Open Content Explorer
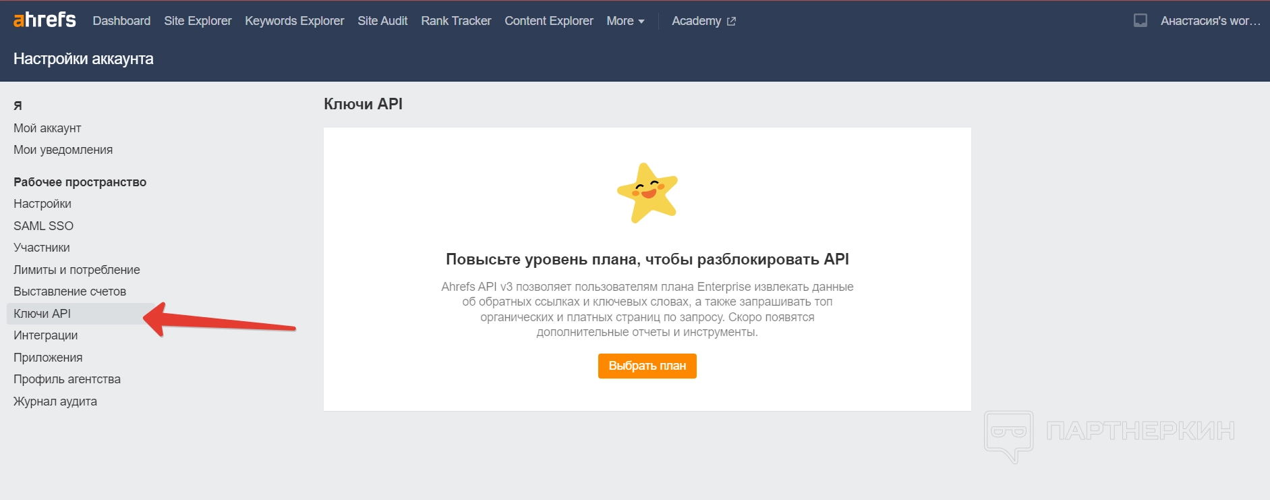The width and height of the screenshot is (1270, 500). click(549, 21)
